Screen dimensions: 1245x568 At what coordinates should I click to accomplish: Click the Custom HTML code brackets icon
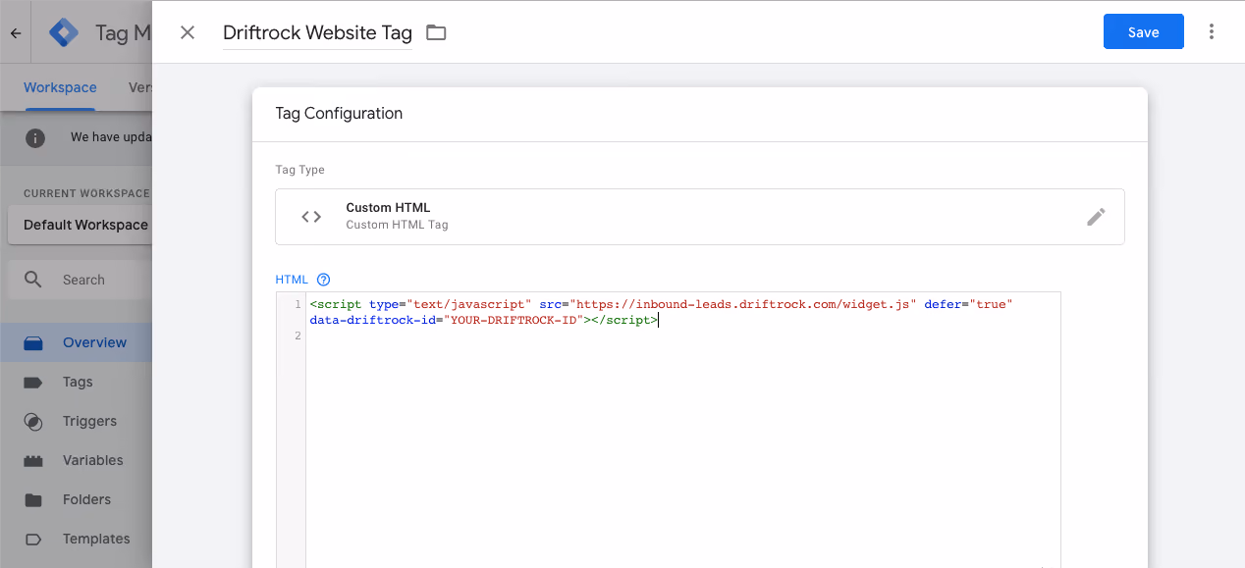tap(311, 217)
